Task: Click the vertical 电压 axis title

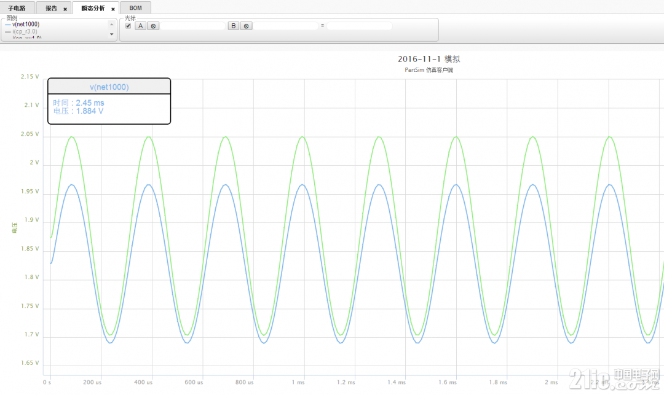Action: tap(15, 228)
